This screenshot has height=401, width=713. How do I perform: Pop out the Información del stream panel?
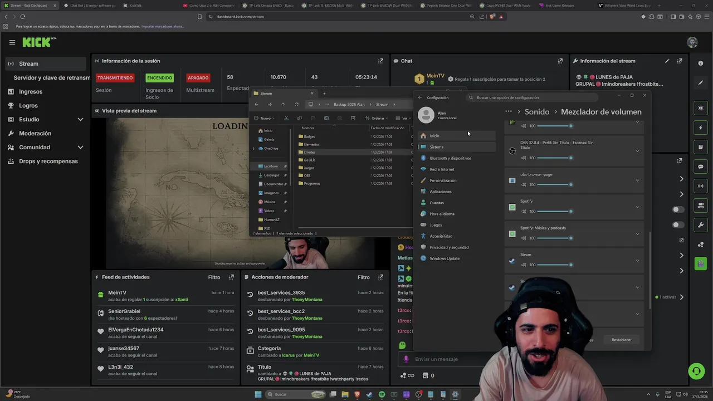(x=680, y=61)
